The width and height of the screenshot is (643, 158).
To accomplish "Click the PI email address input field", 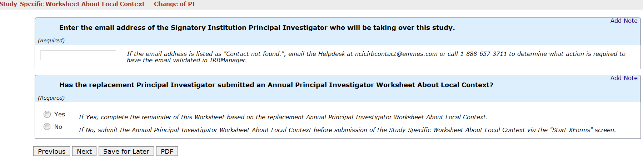I will pos(78,55).
